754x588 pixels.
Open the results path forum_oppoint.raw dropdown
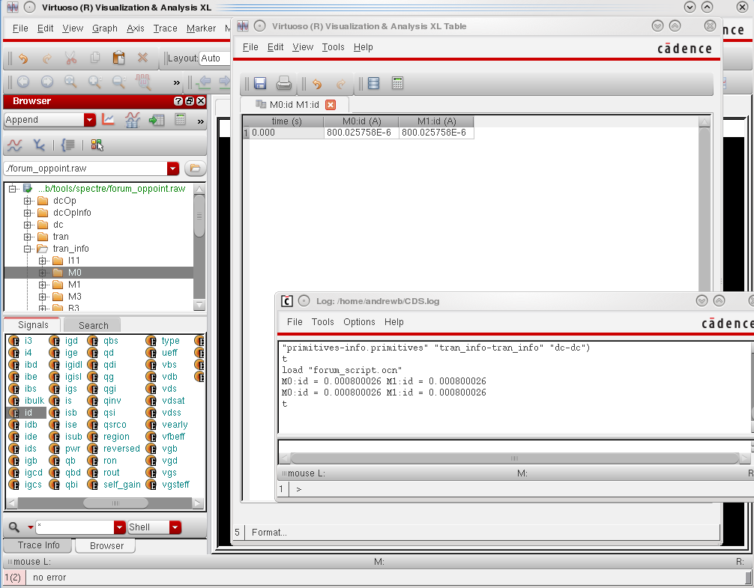[173, 169]
